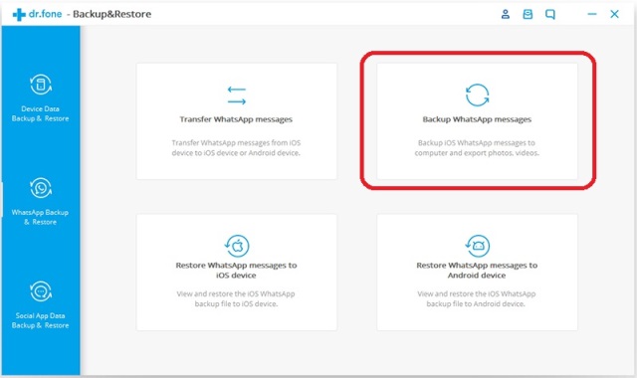Click the Device Data Backup & Restore label
The height and width of the screenshot is (378, 637).
pos(40,113)
